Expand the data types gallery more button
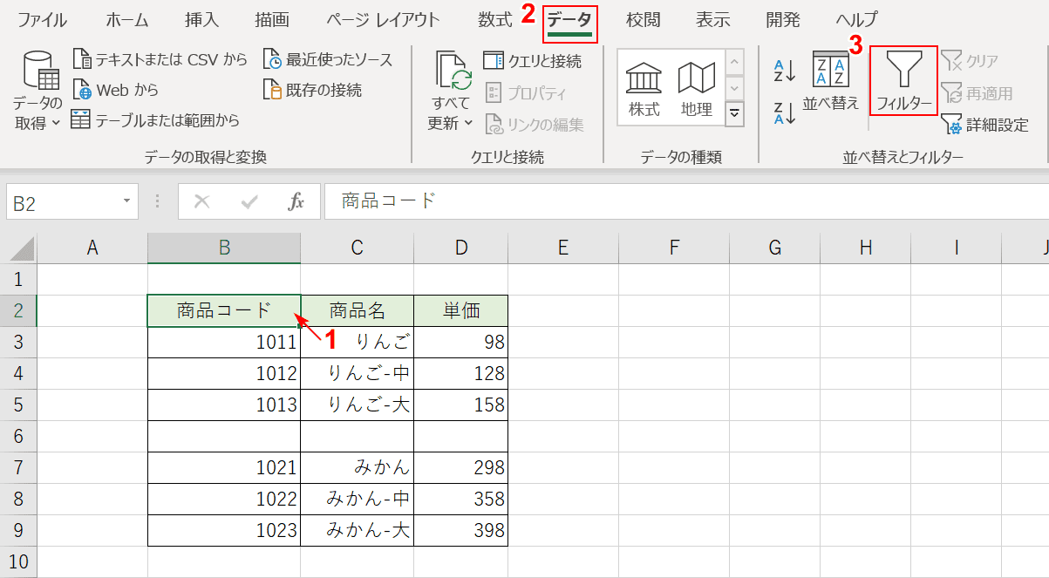Viewport: 1049px width, 578px height. (x=735, y=112)
